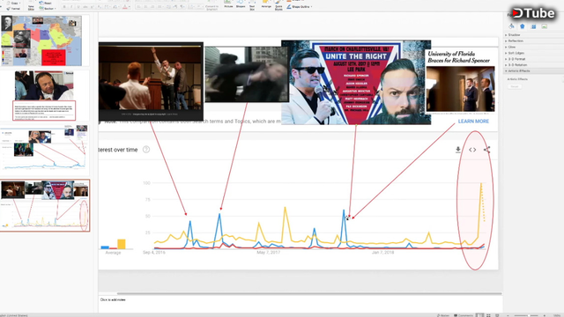Image resolution: width=564 pixels, height=317 pixels.
Task: Click the LEARN MORE link
Action: tap(473, 122)
